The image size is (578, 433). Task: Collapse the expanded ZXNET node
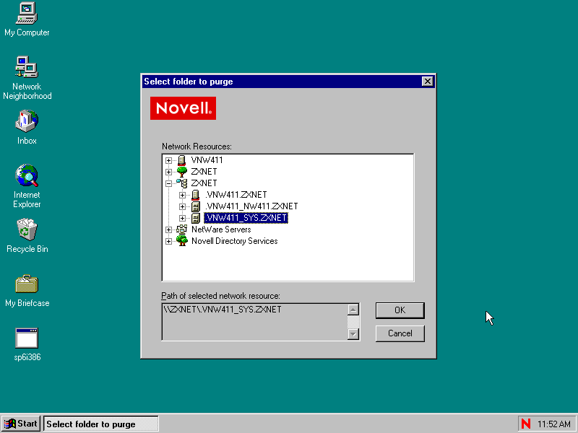coord(168,183)
